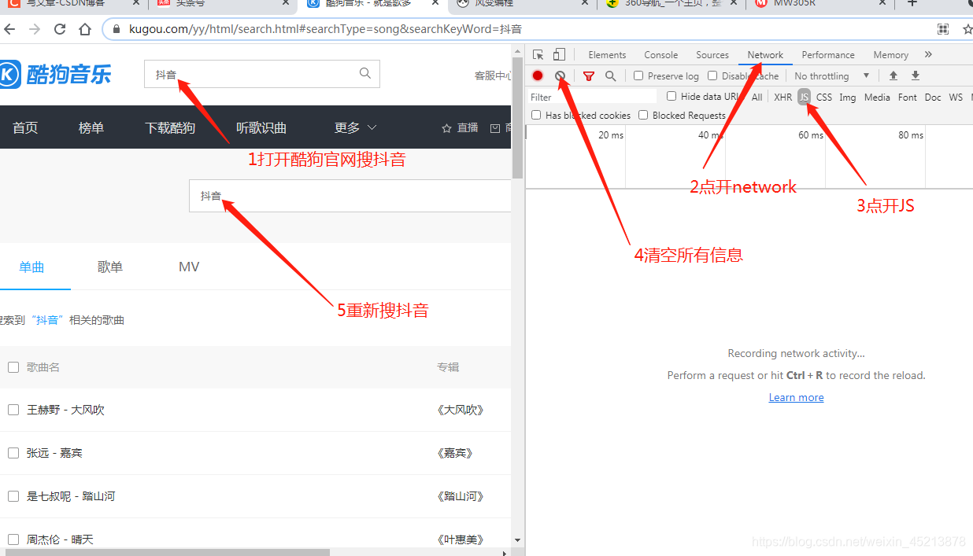
Task: Toggle Disable cache checkbox
Action: point(712,75)
